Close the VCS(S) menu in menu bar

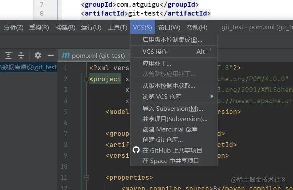pos(143,27)
